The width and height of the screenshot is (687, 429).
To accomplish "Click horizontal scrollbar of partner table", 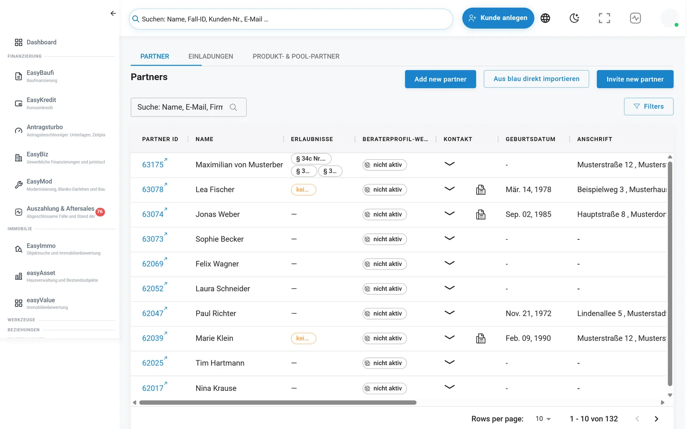I will 278,402.
